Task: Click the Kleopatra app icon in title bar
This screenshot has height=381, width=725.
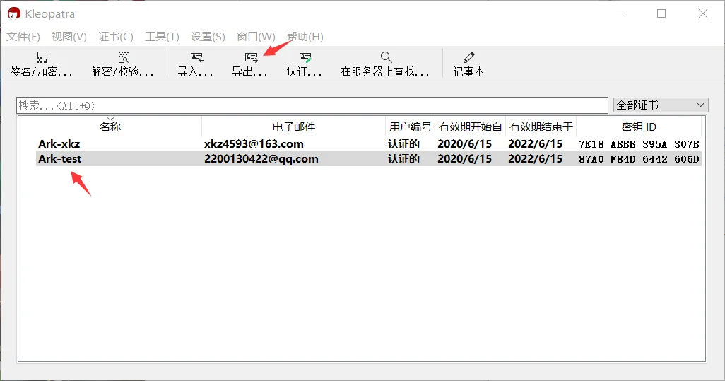Action: coord(14,14)
